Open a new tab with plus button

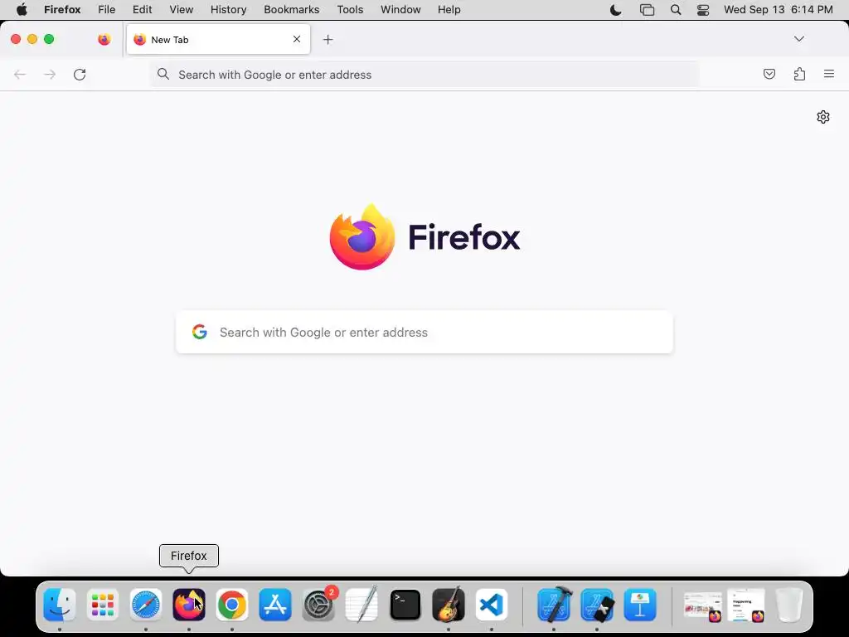tap(327, 40)
